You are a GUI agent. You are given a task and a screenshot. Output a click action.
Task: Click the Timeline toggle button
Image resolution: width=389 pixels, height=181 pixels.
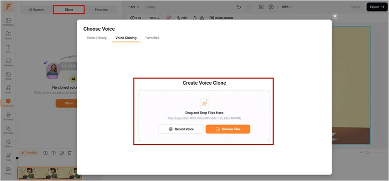point(29,153)
